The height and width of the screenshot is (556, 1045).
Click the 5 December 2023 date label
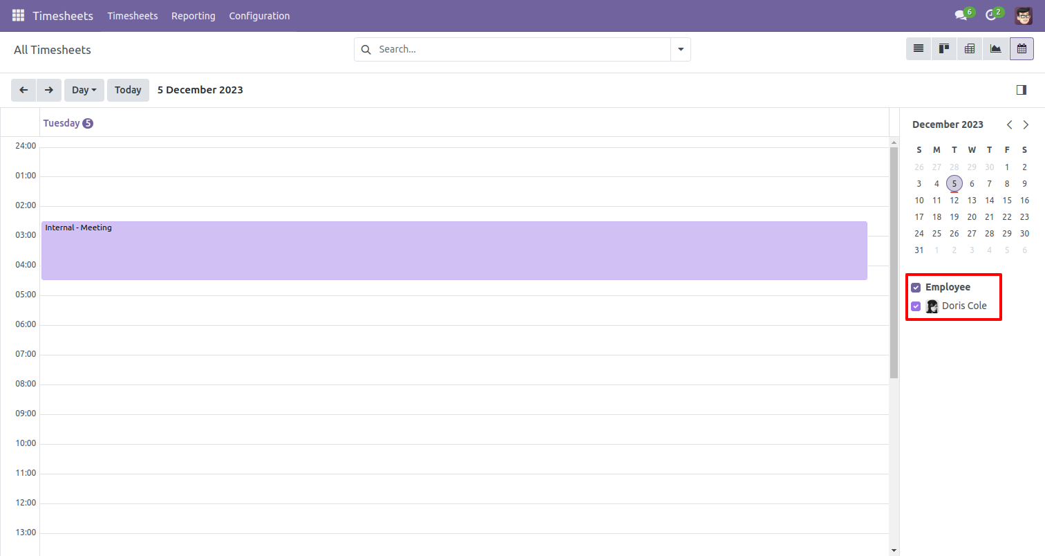tap(200, 90)
